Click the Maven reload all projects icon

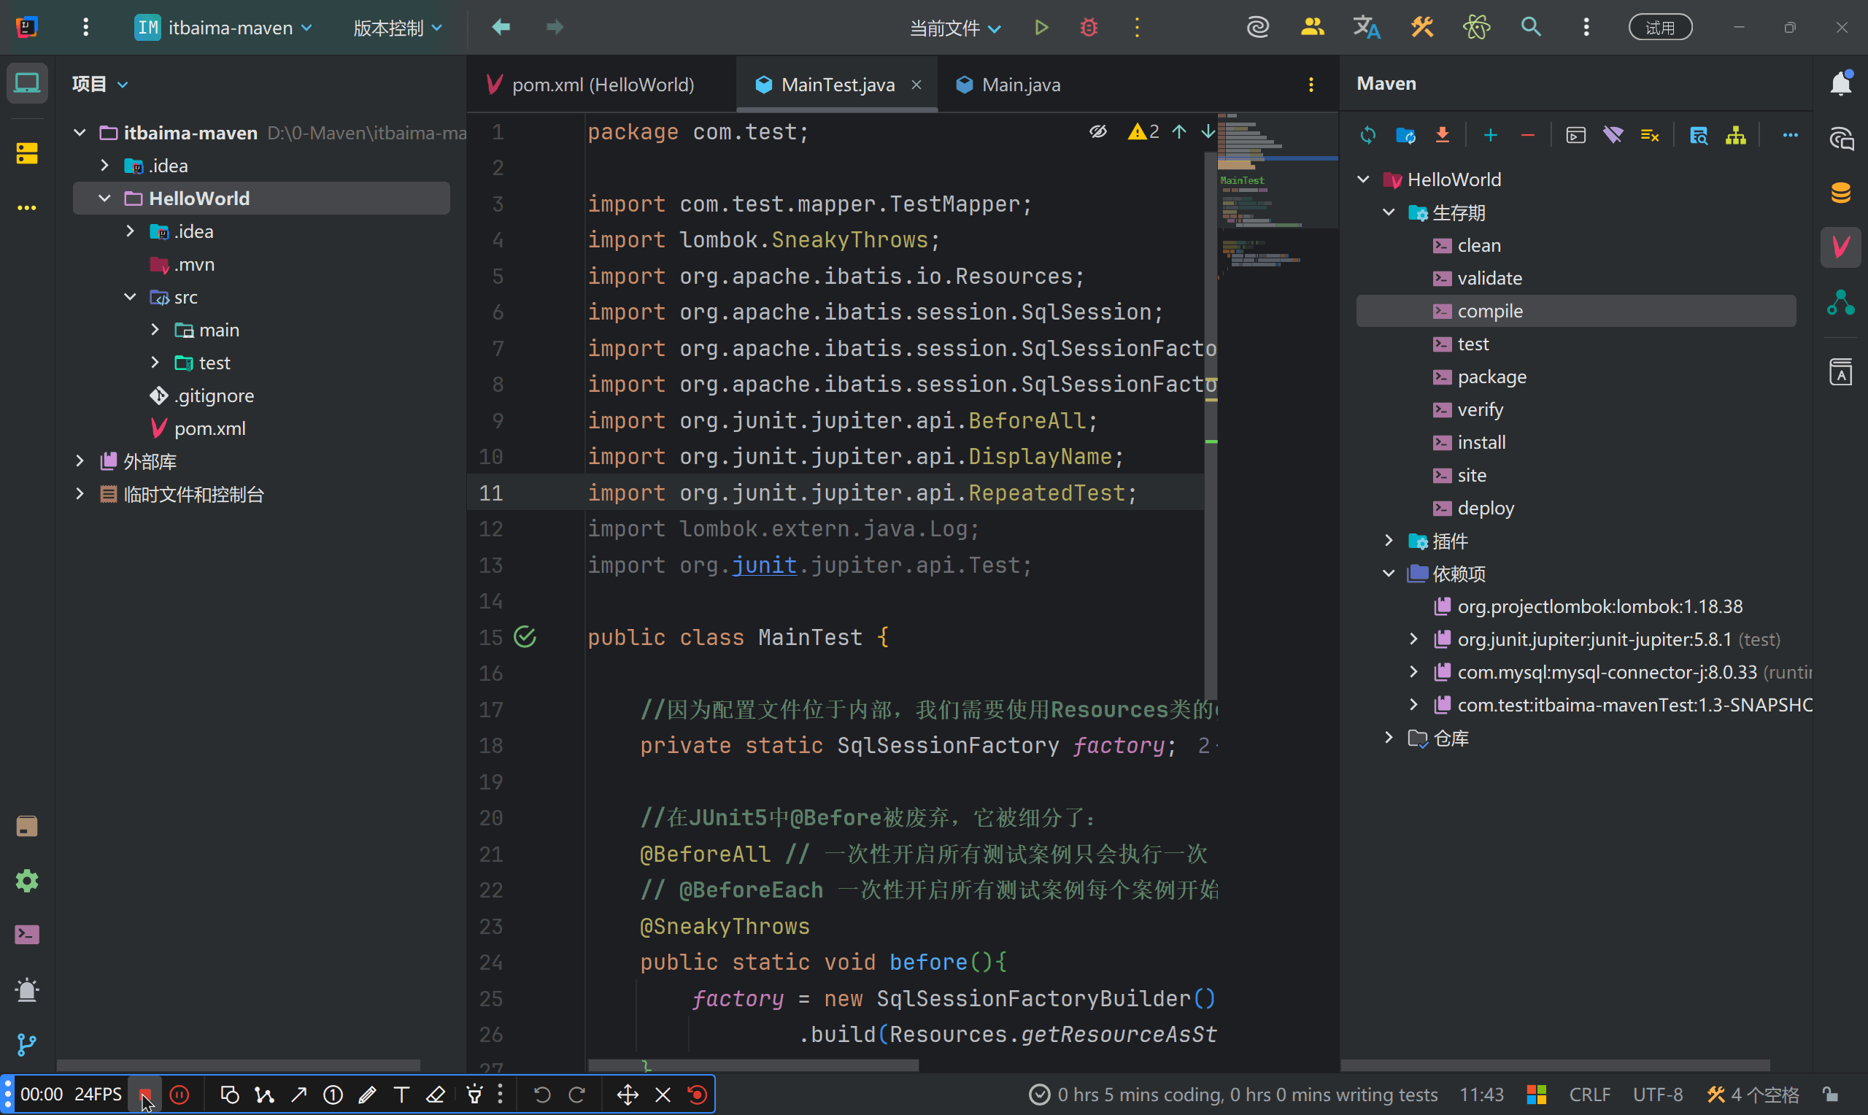tap(1367, 135)
